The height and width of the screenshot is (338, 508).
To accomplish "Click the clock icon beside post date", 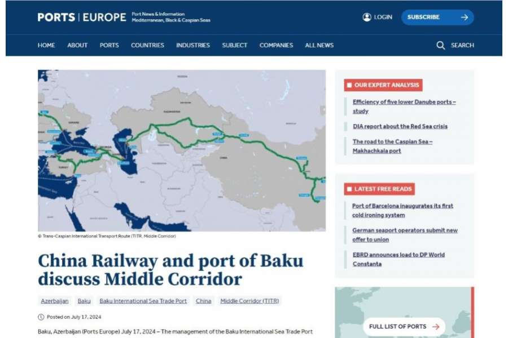I will (x=41, y=317).
